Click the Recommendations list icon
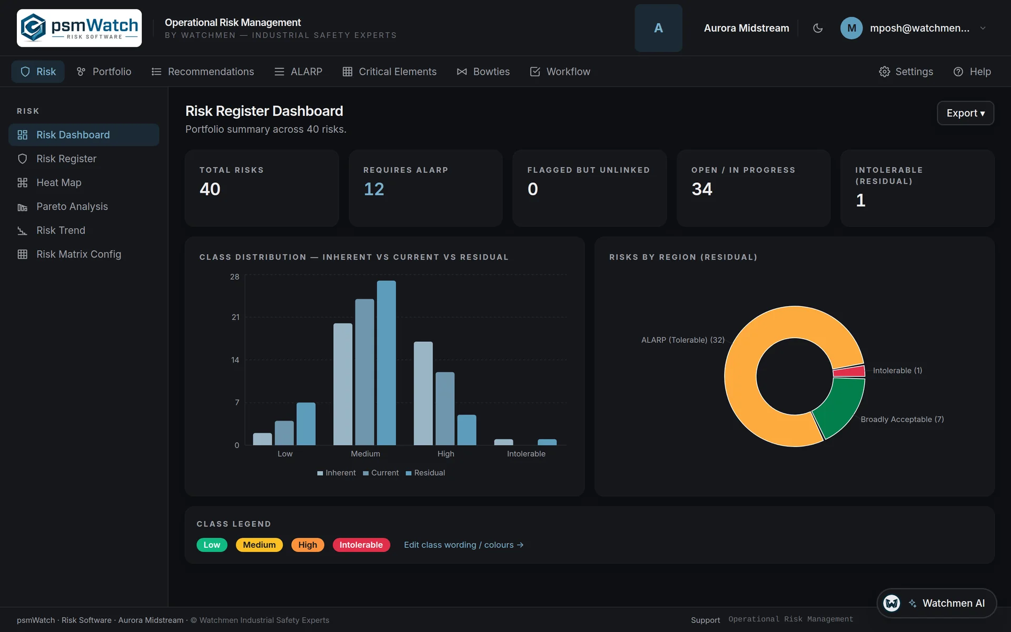The image size is (1011, 632). coord(156,72)
